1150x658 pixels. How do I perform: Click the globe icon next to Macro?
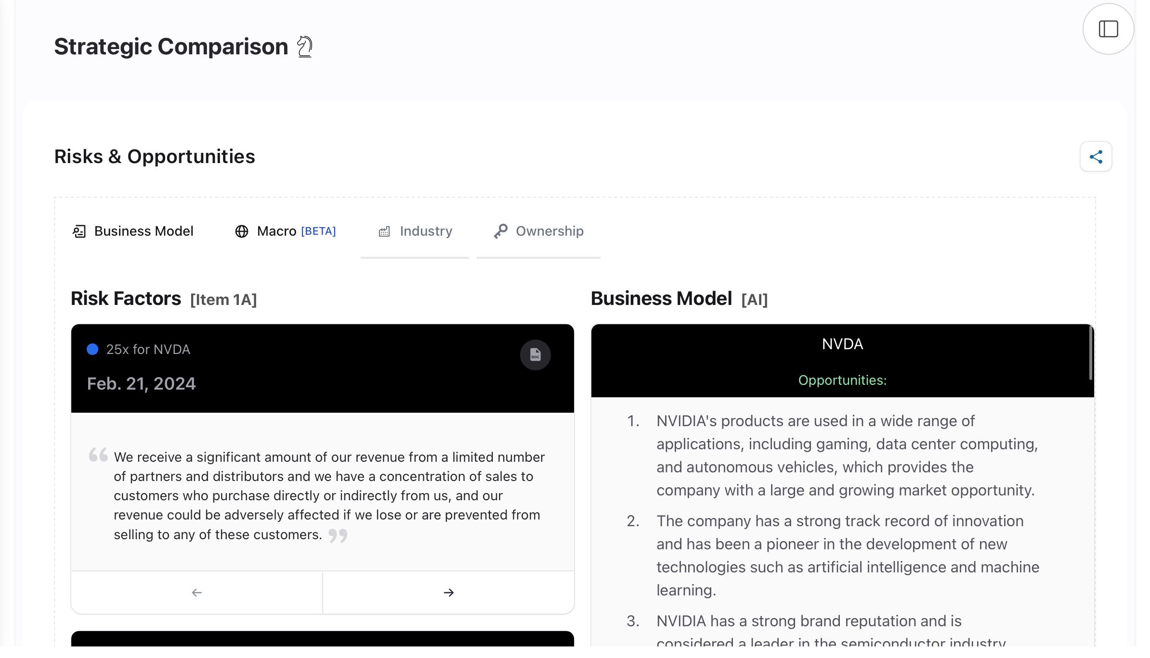point(241,231)
